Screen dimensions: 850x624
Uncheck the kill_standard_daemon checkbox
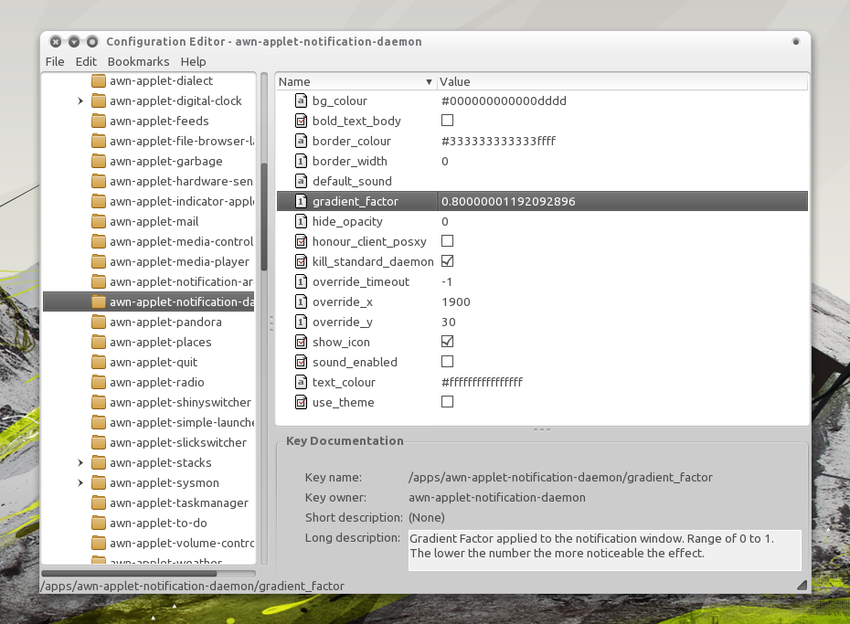click(x=447, y=261)
